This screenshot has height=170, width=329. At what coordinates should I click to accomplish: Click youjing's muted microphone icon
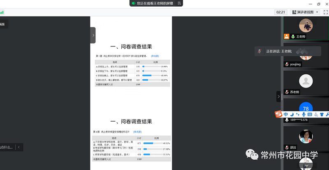tap(287, 64)
